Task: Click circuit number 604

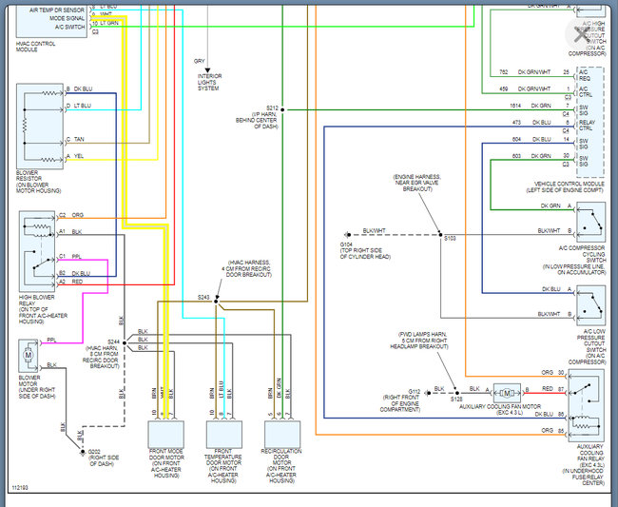Action: point(516,139)
